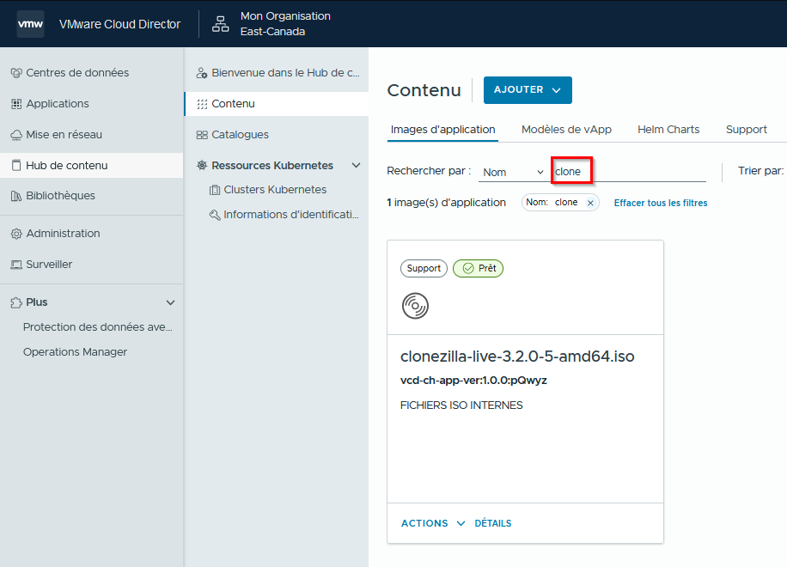
Task: Open Protection des données ave... entry
Action: point(97,327)
